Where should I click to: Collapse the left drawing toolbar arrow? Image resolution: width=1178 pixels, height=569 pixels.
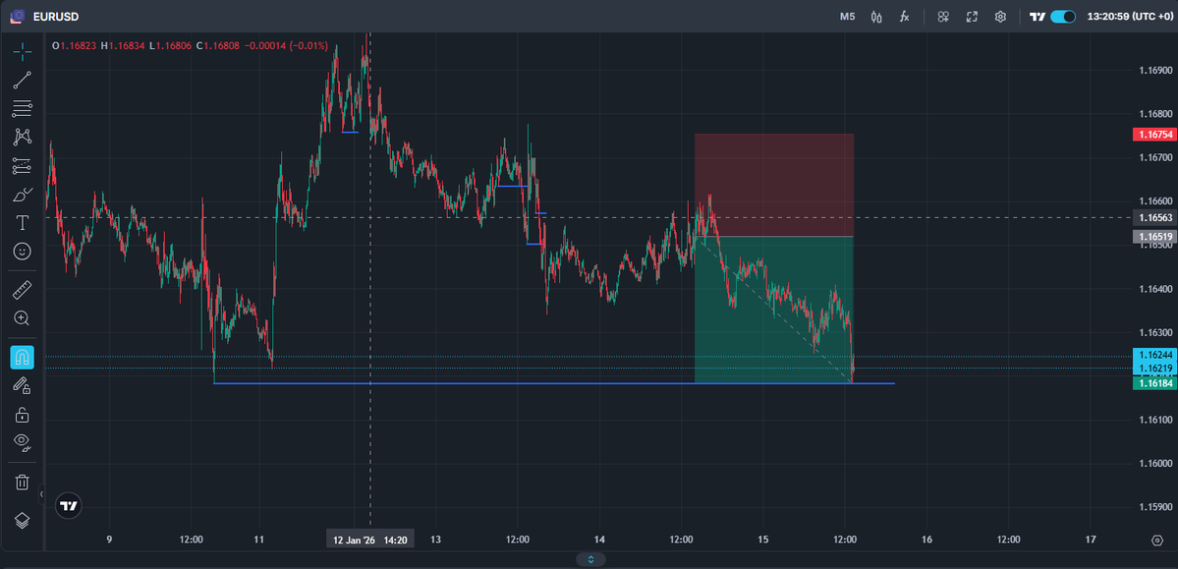[x=41, y=494]
